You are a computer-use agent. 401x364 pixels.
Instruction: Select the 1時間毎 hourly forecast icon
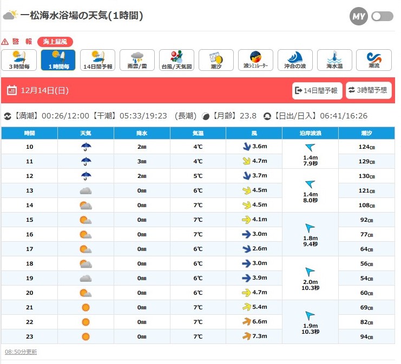(58, 60)
